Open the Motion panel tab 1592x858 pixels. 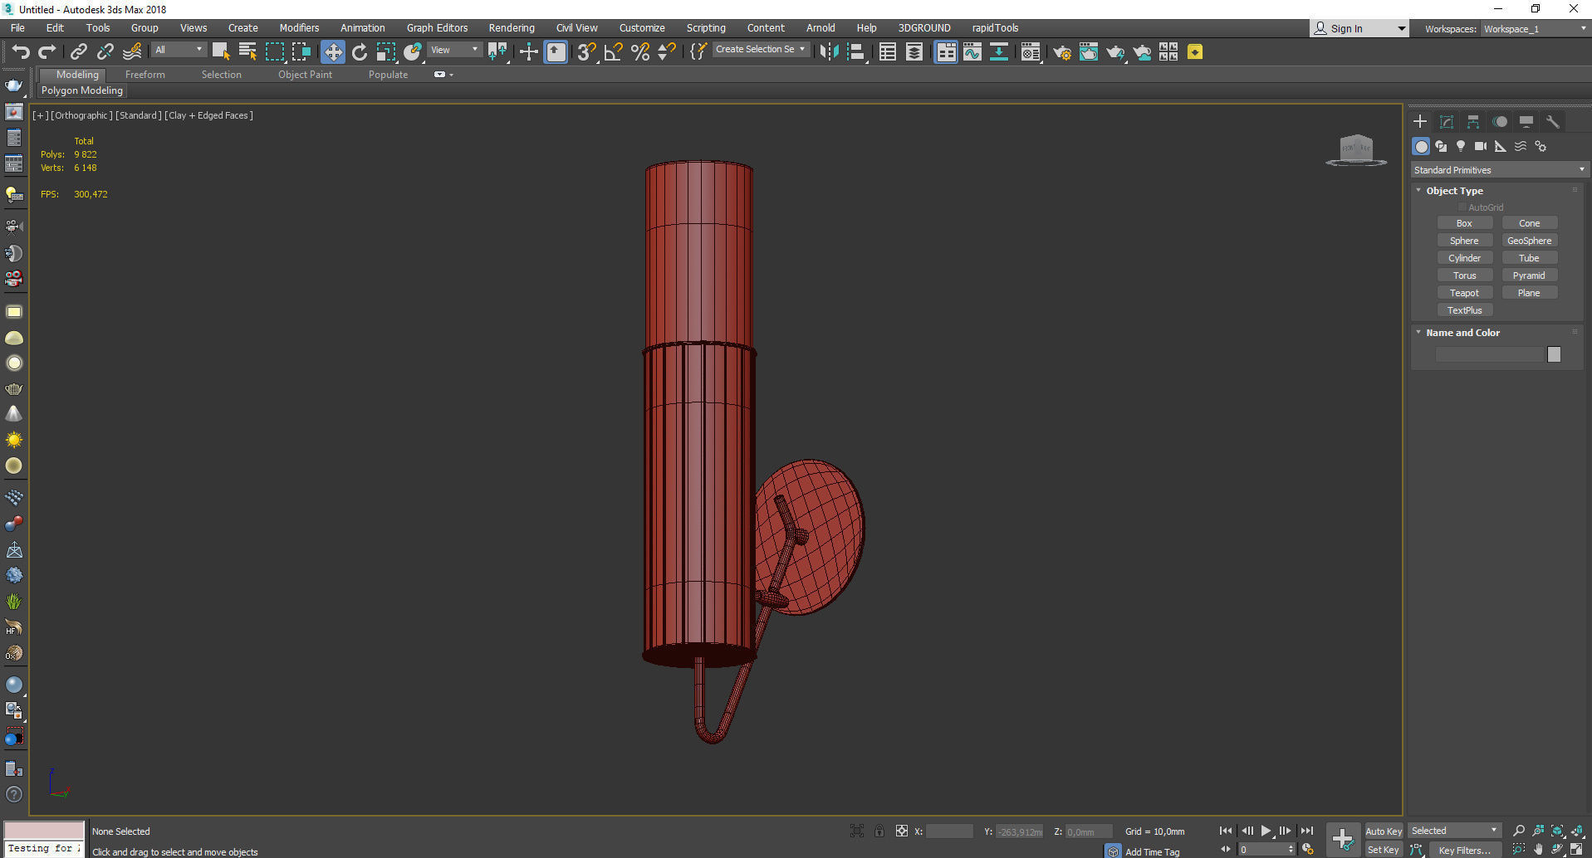click(x=1500, y=121)
